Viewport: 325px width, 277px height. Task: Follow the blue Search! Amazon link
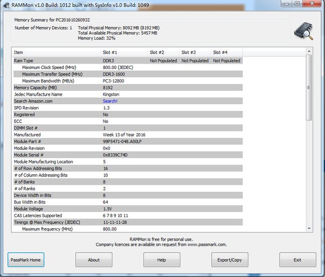tap(110, 101)
